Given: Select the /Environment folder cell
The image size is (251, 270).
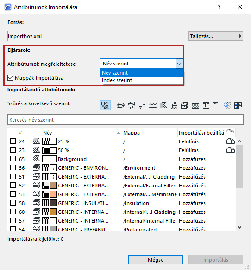Looking at the screenshot, I should point(139,168).
